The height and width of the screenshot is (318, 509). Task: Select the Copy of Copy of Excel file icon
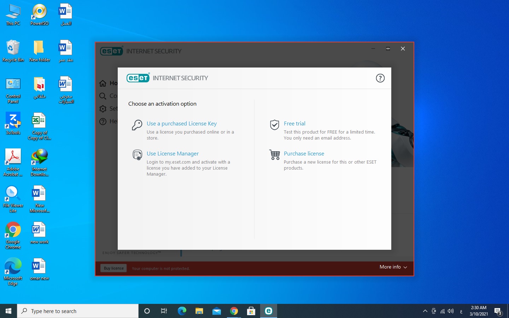pos(40,126)
